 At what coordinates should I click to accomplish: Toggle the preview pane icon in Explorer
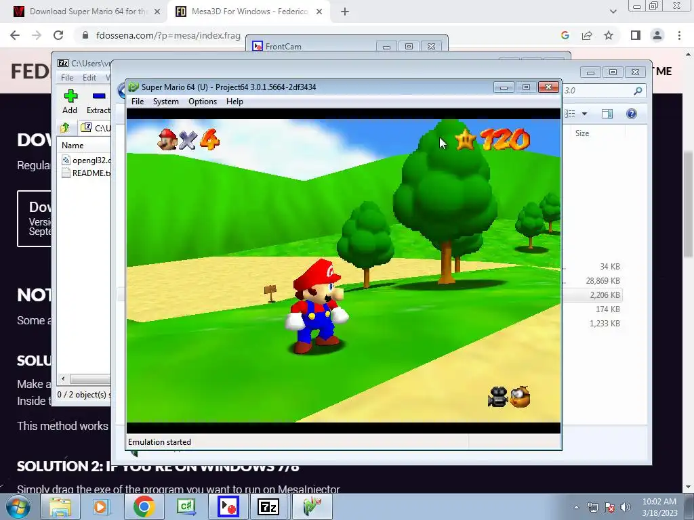click(x=607, y=114)
